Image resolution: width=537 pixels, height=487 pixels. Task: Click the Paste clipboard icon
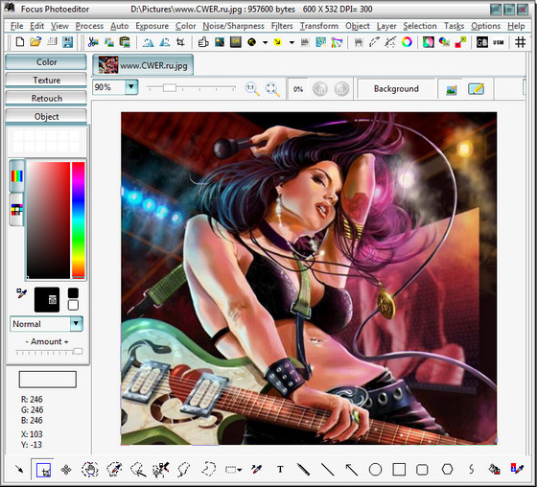(x=125, y=42)
